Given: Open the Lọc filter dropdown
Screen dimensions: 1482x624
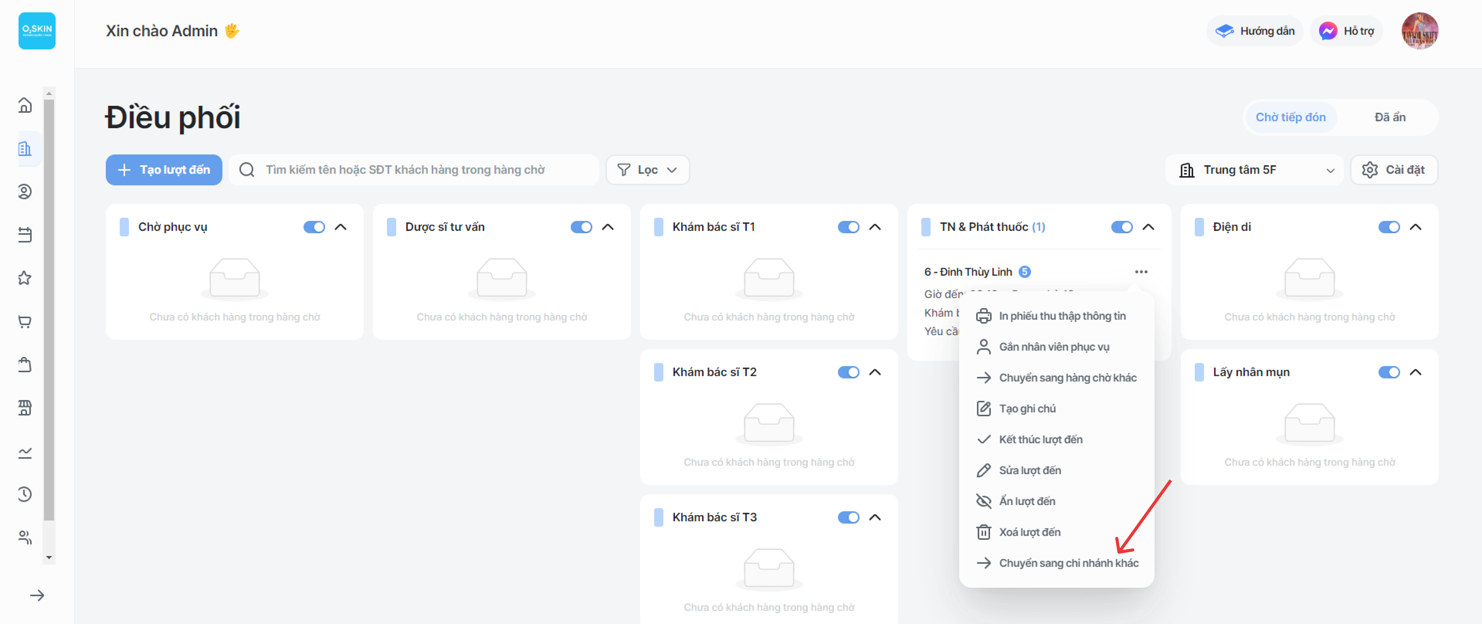Looking at the screenshot, I should (647, 170).
